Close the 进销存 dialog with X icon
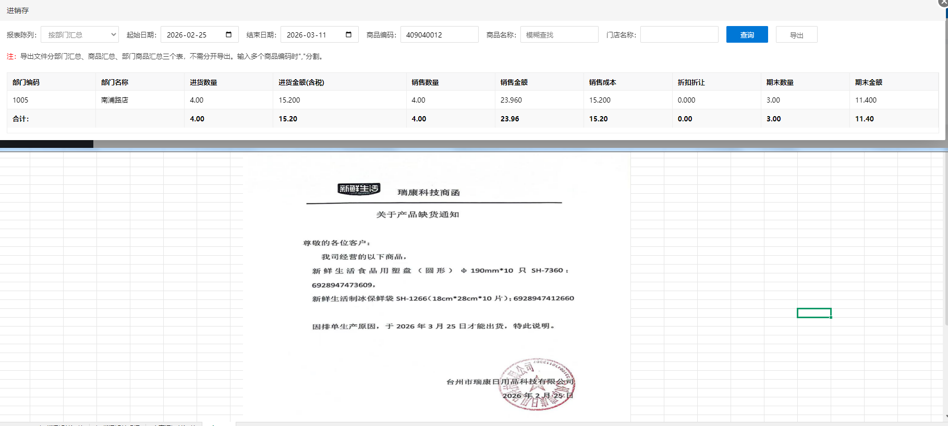Screen dimensions: 948x426 tap(943, 3)
